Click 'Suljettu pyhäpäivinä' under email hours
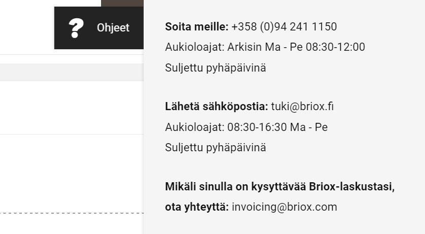The height and width of the screenshot is (234, 425). 215,148
